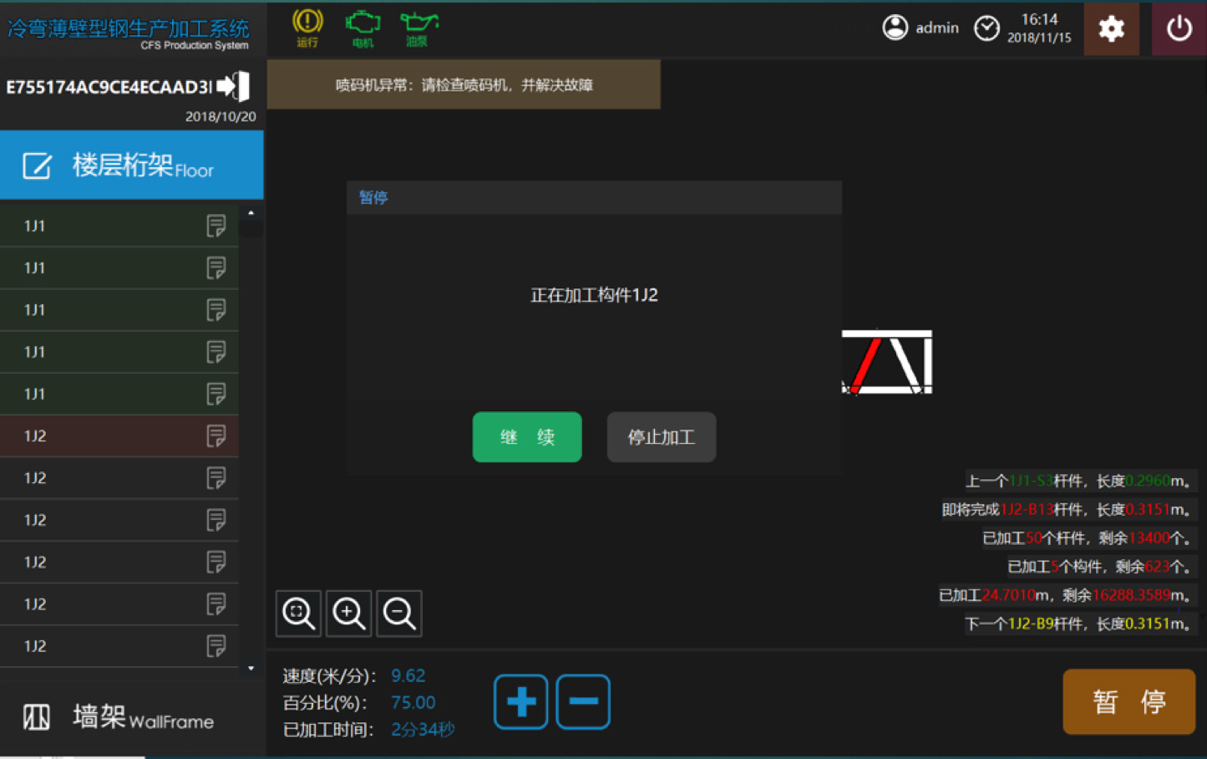This screenshot has width=1207, height=759.
Task: Decrease speed with the minus button
Action: [583, 701]
